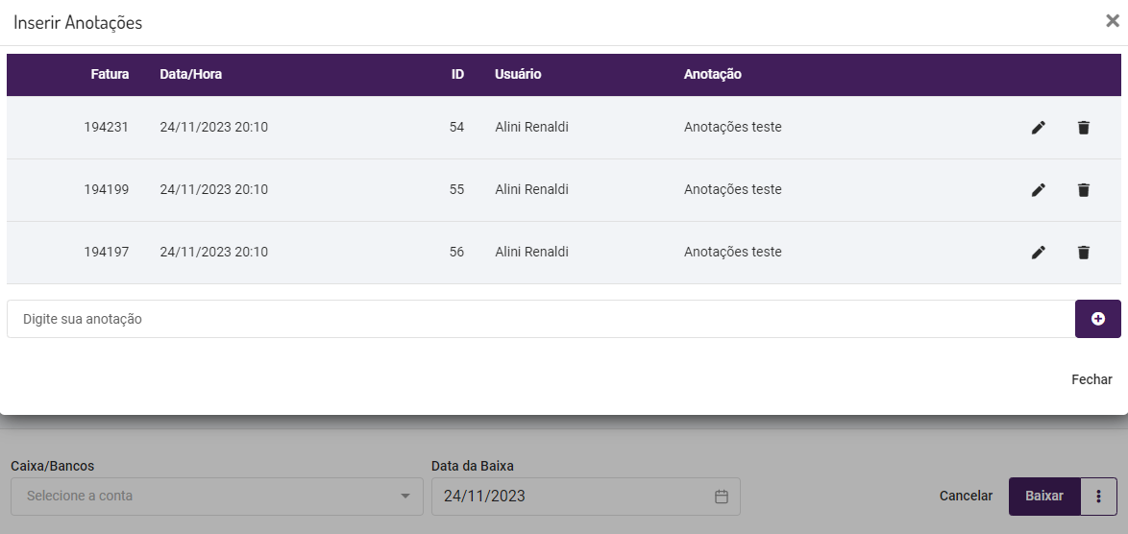Close the Inserir Anotações dialog with X

click(x=1112, y=21)
